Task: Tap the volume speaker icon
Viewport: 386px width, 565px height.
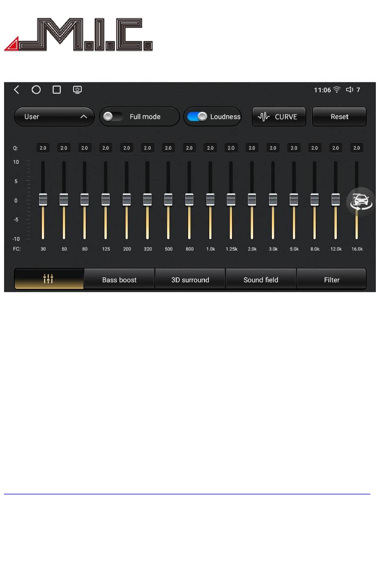Action: coord(349,89)
